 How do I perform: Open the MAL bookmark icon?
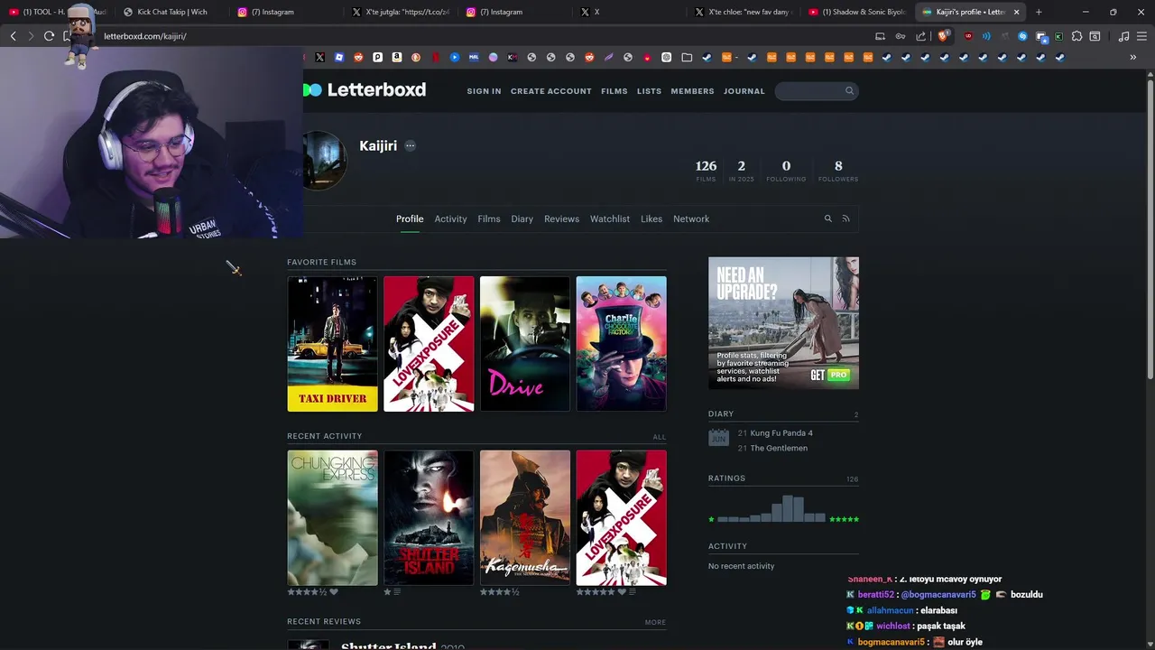[474, 57]
